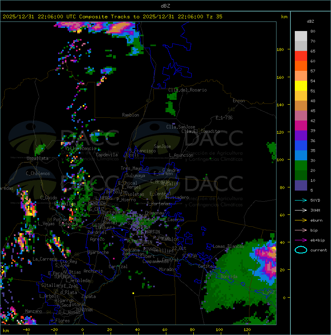The height and width of the screenshot is (335, 331).
Task: Select the slate swatch between 10 and 5
Action: (301, 185)
